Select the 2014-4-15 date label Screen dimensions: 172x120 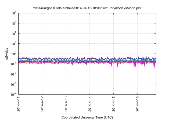pos(113,104)
